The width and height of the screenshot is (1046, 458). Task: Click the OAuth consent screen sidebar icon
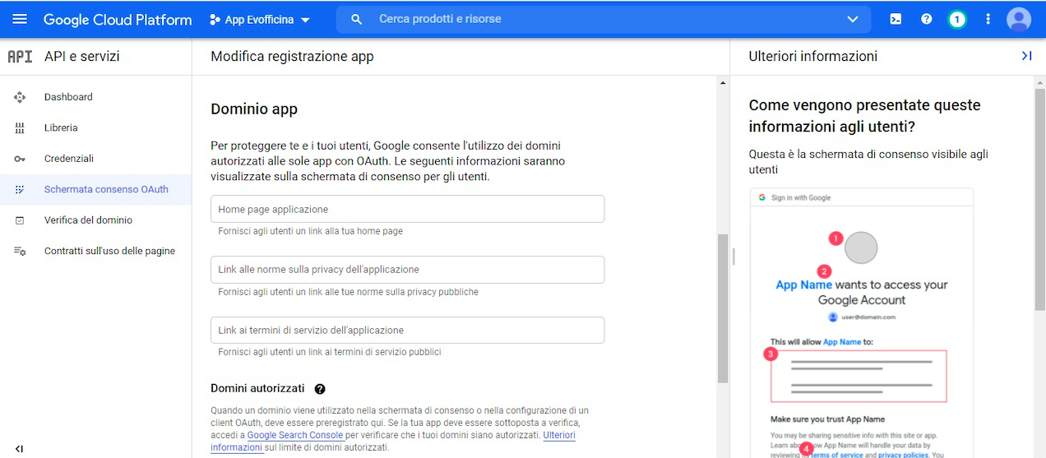20,189
